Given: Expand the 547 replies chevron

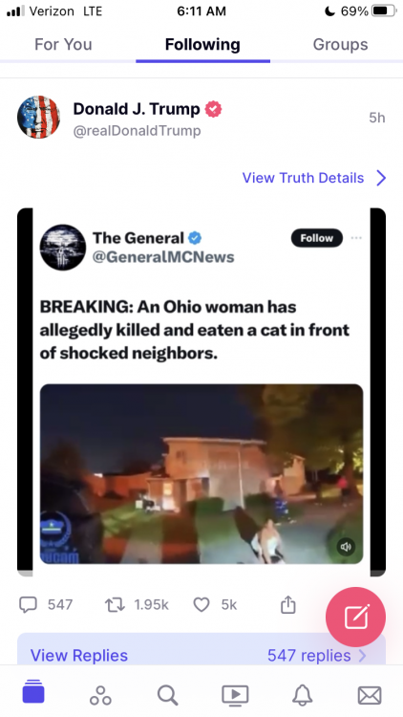Looking at the screenshot, I should tap(362, 656).
